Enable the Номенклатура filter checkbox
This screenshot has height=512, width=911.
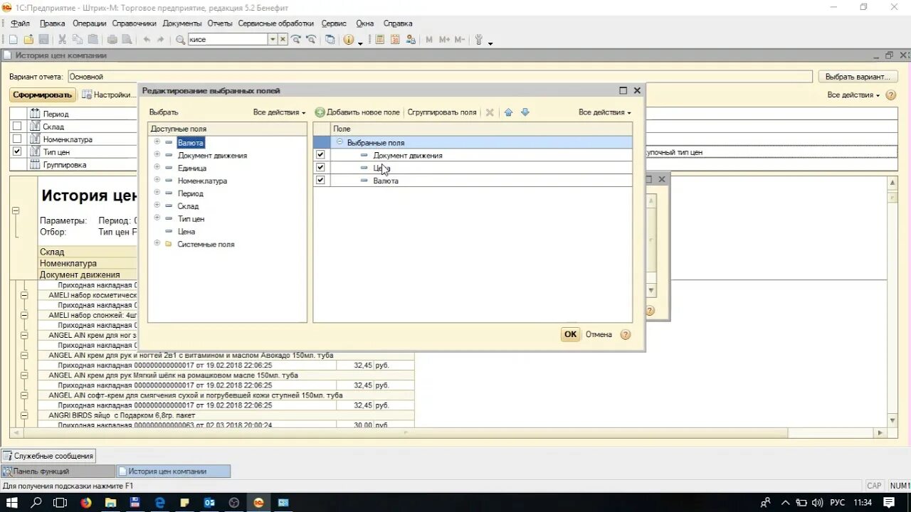coord(17,139)
